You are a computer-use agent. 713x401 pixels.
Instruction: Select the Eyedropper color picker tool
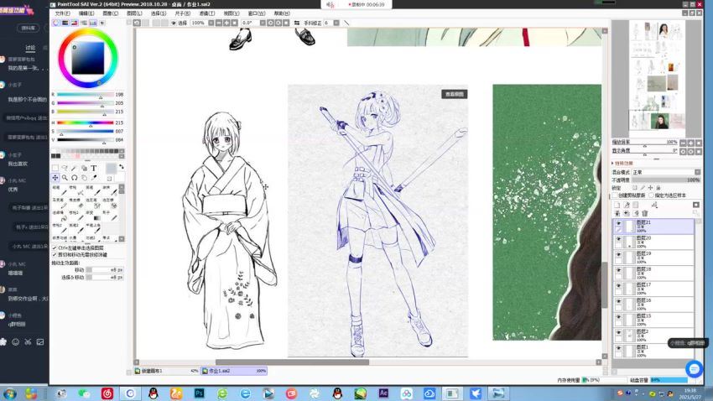pyautogui.click(x=94, y=178)
